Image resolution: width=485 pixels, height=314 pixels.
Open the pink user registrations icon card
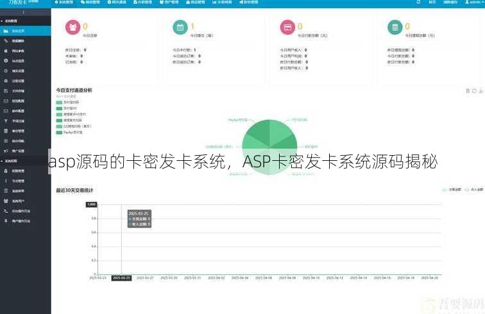(72, 27)
